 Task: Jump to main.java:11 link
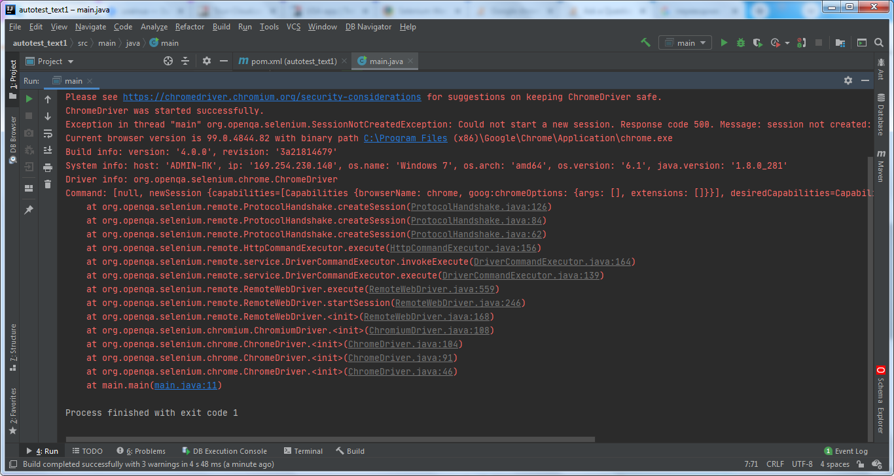(186, 385)
